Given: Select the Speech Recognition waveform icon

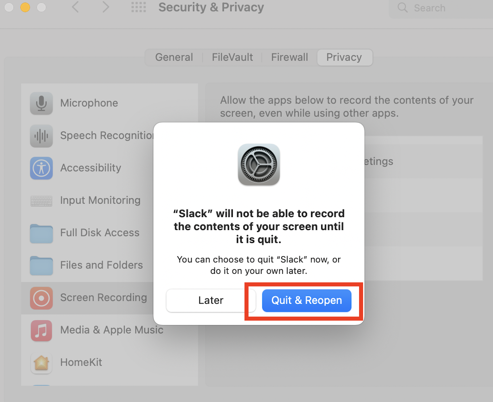Looking at the screenshot, I should tap(41, 136).
